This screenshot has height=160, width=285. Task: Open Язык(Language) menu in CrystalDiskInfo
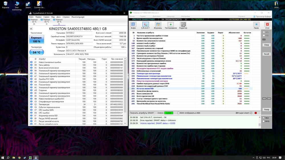click(x=78, y=17)
